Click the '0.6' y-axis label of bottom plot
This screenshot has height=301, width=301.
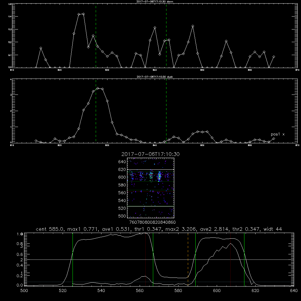click(x=20, y=254)
